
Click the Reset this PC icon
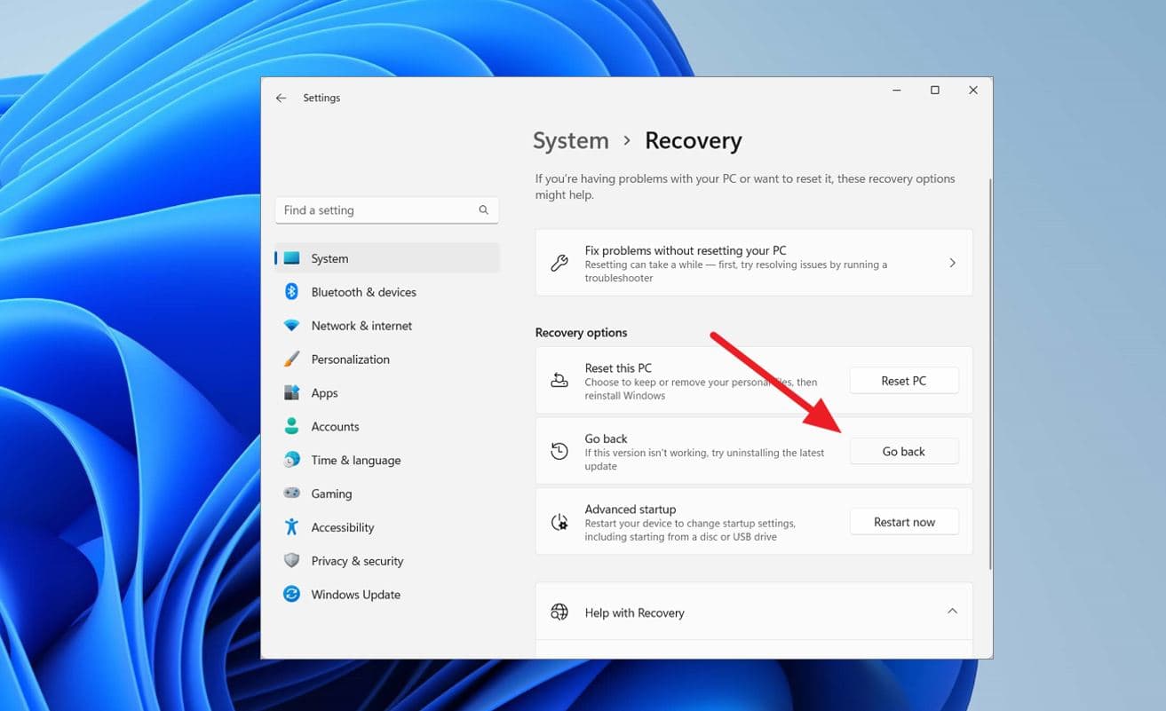[559, 381]
